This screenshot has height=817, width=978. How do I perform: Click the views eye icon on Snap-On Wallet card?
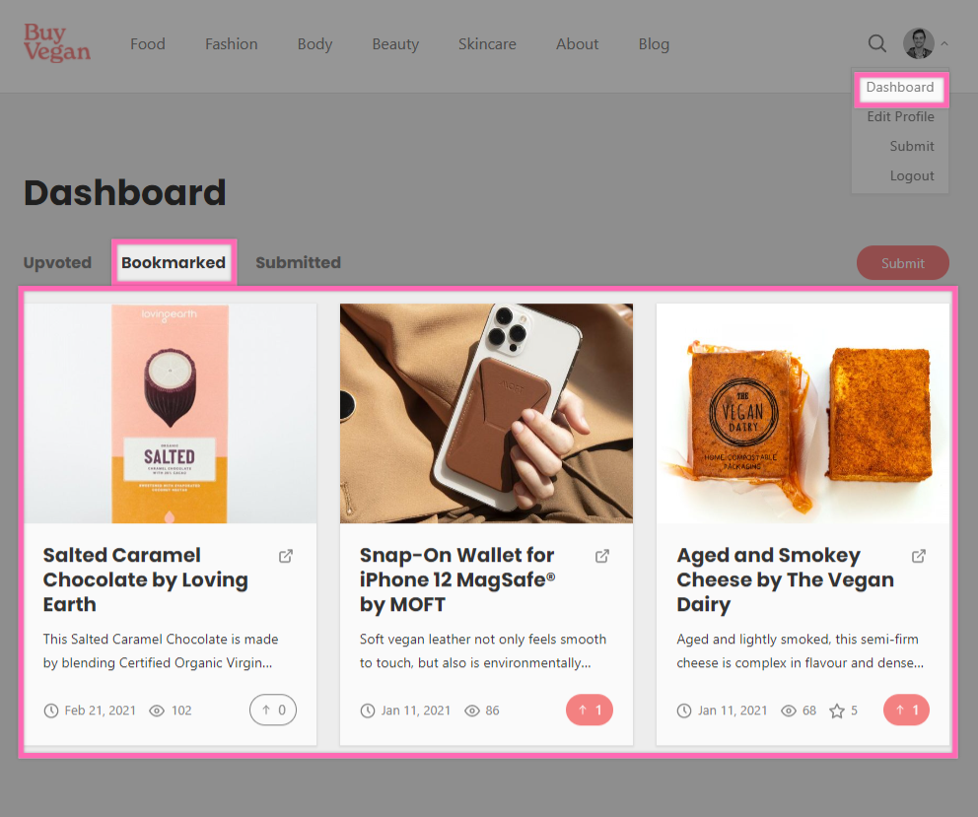point(472,711)
